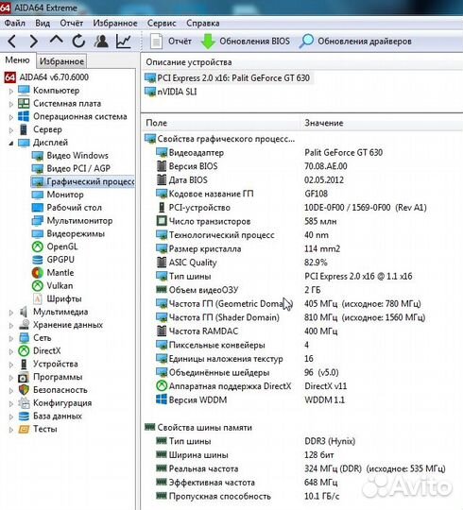Image resolution: width=463 pixels, height=510 pixels.
Task: Switch to the Избранное sidebar tab
Action: [61, 61]
